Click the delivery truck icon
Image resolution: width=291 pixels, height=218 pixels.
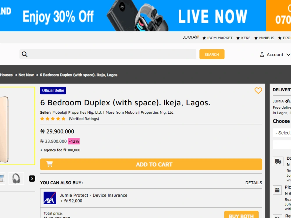point(278,161)
